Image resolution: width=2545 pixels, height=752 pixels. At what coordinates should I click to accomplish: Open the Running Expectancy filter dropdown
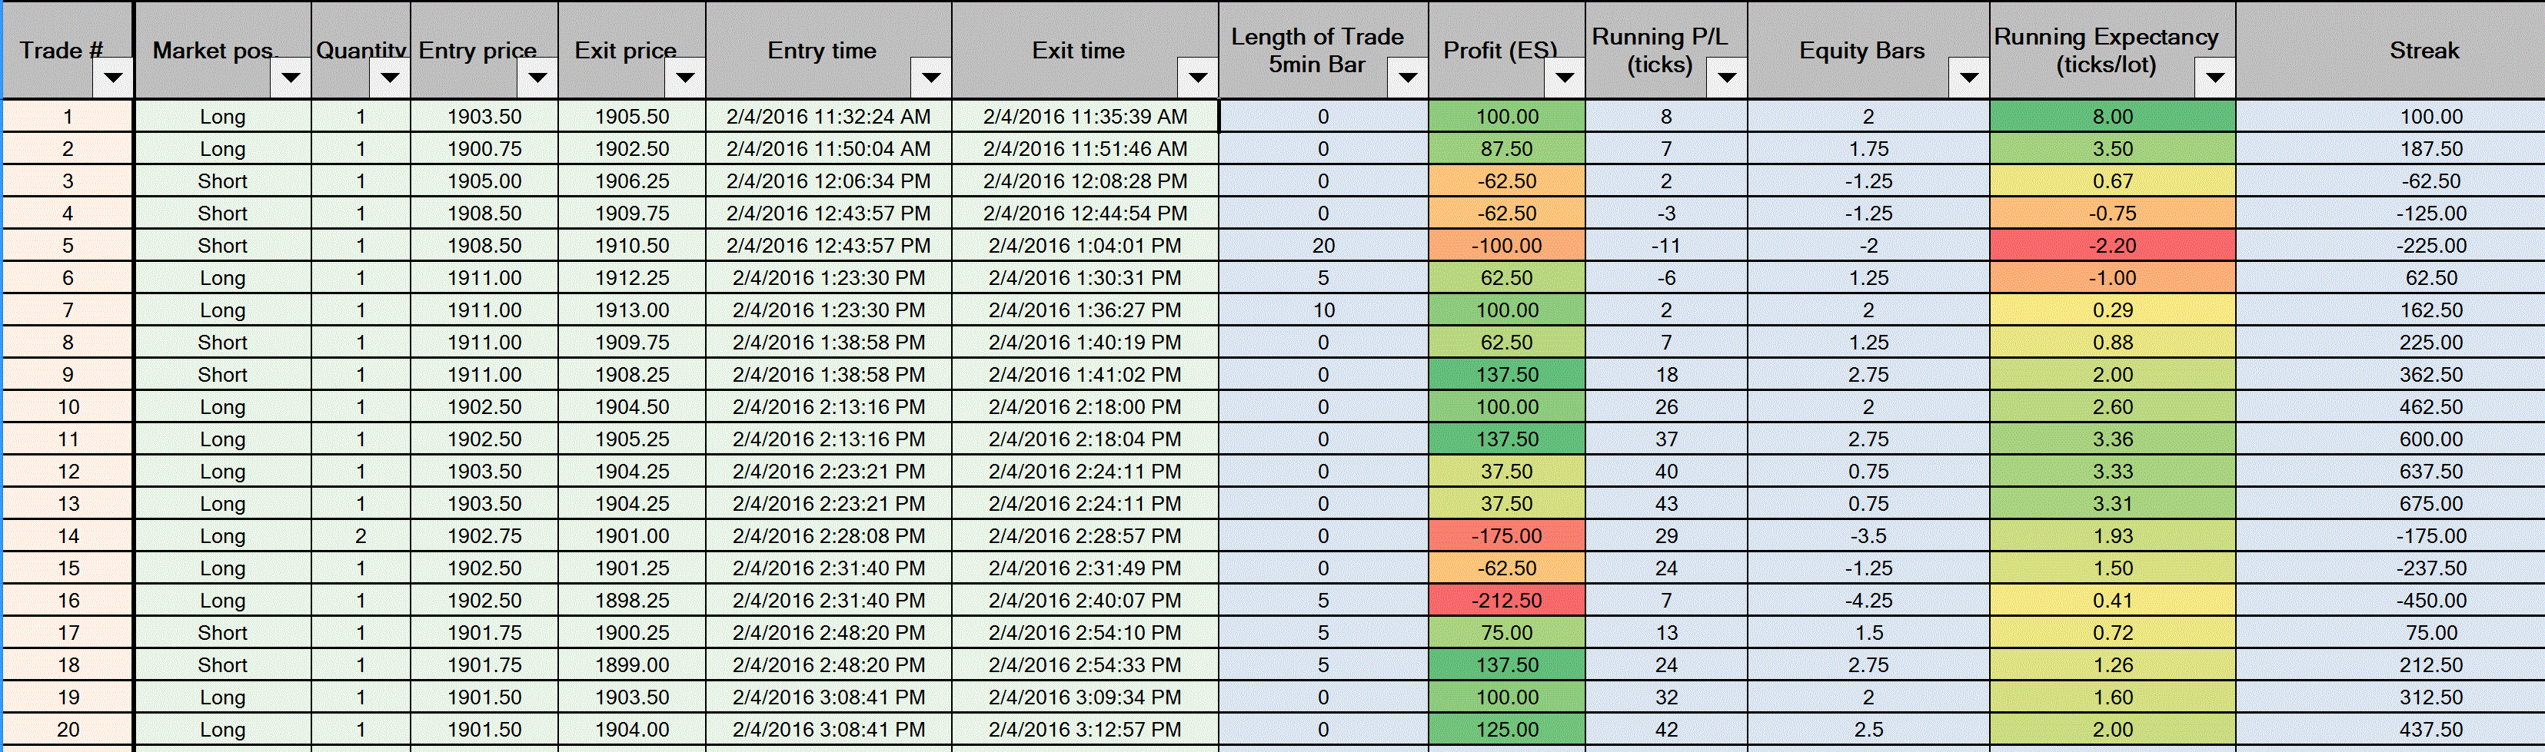[x=2215, y=77]
